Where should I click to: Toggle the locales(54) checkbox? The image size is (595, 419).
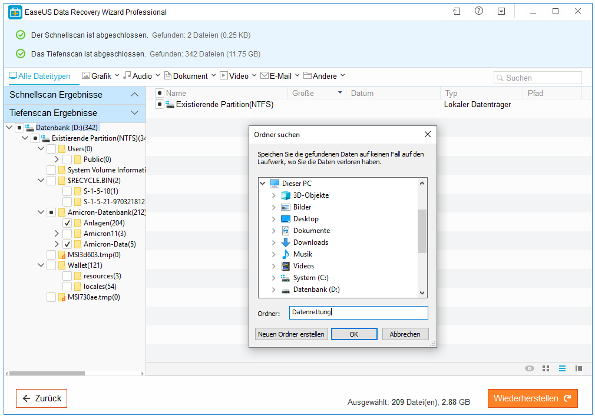67,287
